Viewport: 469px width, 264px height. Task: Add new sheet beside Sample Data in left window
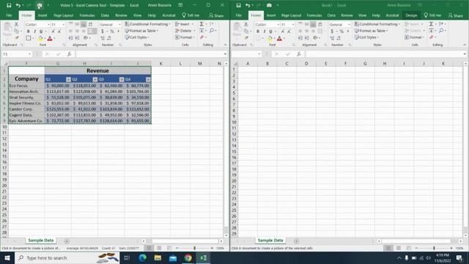click(67, 241)
